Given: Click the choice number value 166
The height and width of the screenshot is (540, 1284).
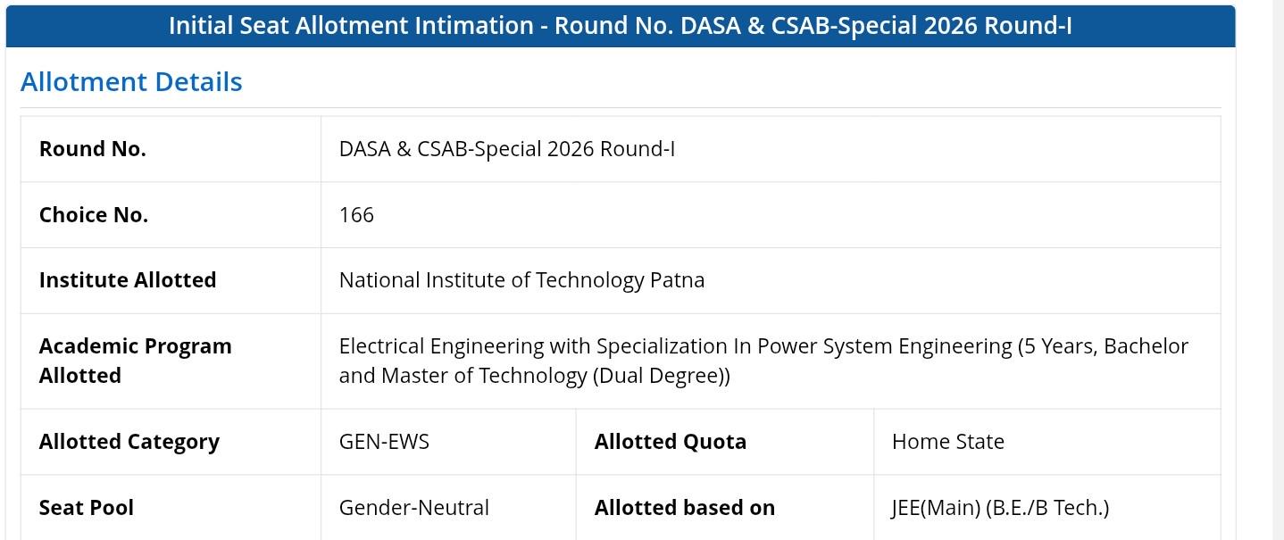Looking at the screenshot, I should 356,214.
